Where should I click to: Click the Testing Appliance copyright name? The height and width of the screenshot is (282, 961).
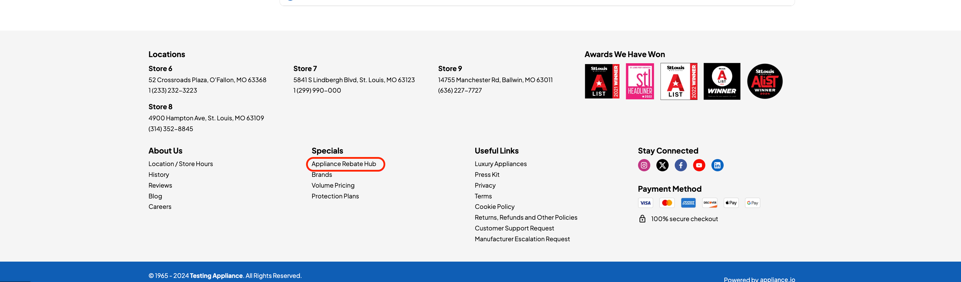coord(216,276)
